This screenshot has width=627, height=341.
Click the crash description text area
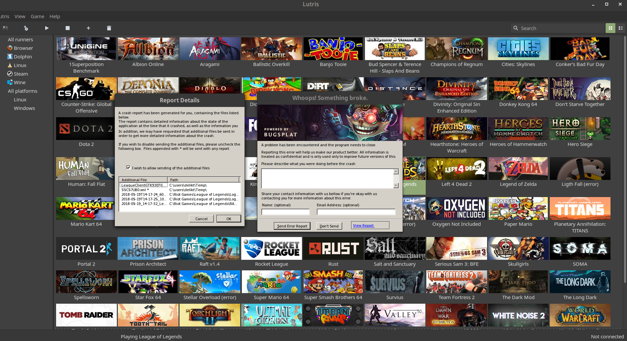click(327, 179)
